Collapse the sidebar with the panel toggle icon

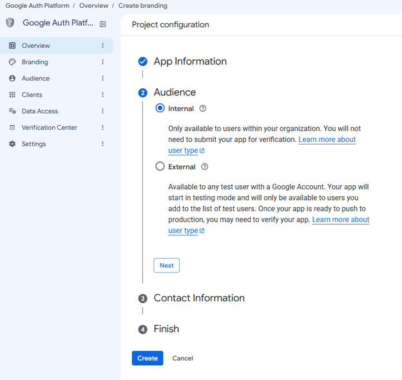tap(102, 24)
